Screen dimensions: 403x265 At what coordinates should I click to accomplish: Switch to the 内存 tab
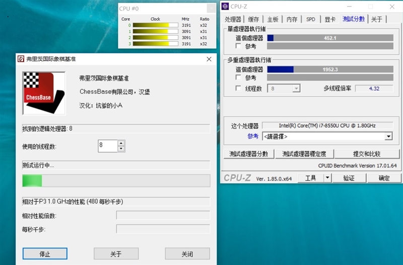pos(292,19)
